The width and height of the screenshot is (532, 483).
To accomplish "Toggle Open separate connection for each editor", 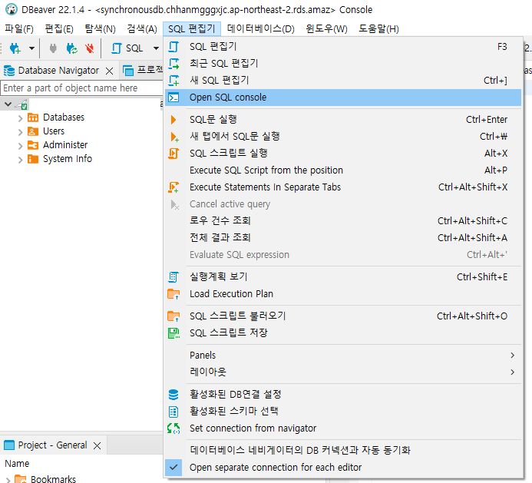I will point(342,468).
